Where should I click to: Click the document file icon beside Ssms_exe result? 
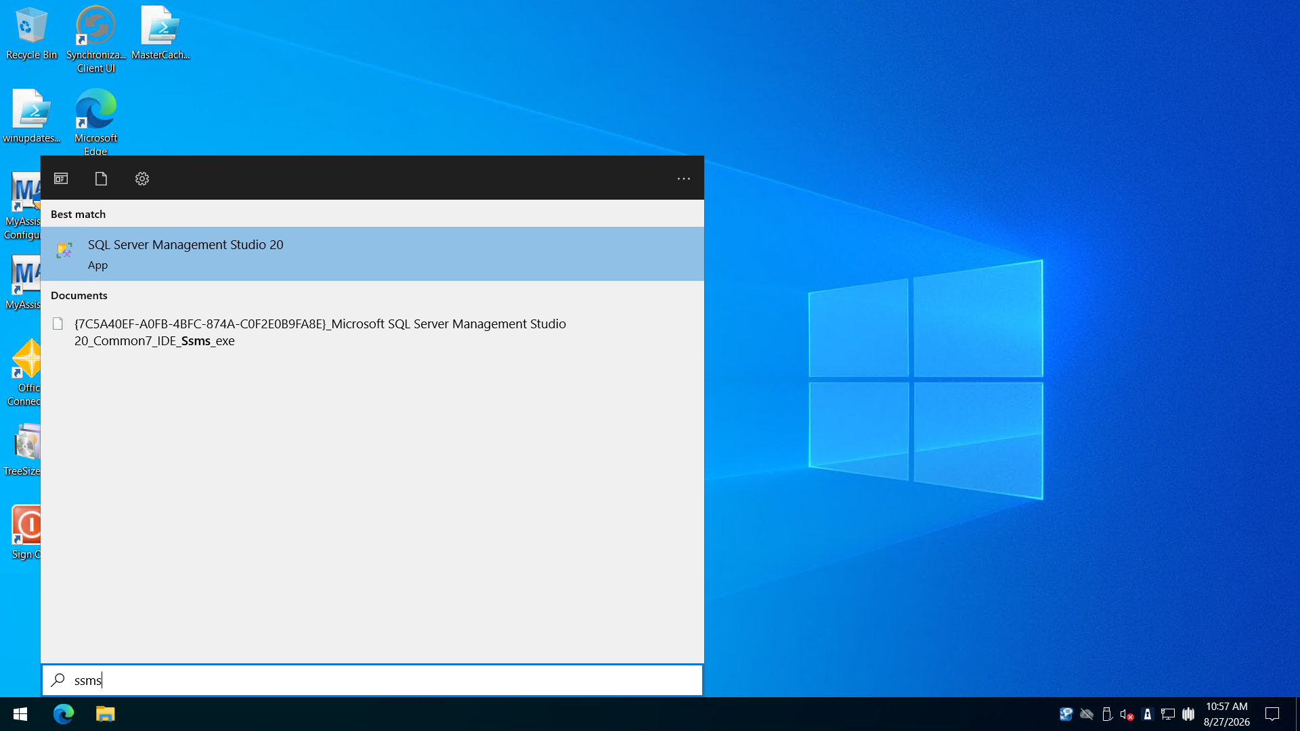click(58, 324)
